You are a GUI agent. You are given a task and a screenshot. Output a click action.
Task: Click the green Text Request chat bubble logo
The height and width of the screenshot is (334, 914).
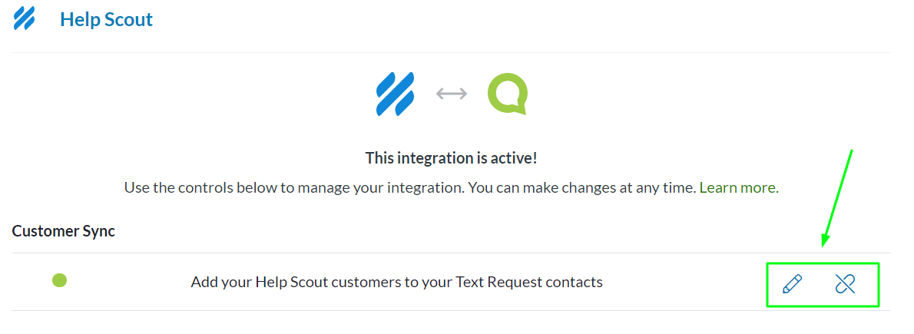point(507,94)
